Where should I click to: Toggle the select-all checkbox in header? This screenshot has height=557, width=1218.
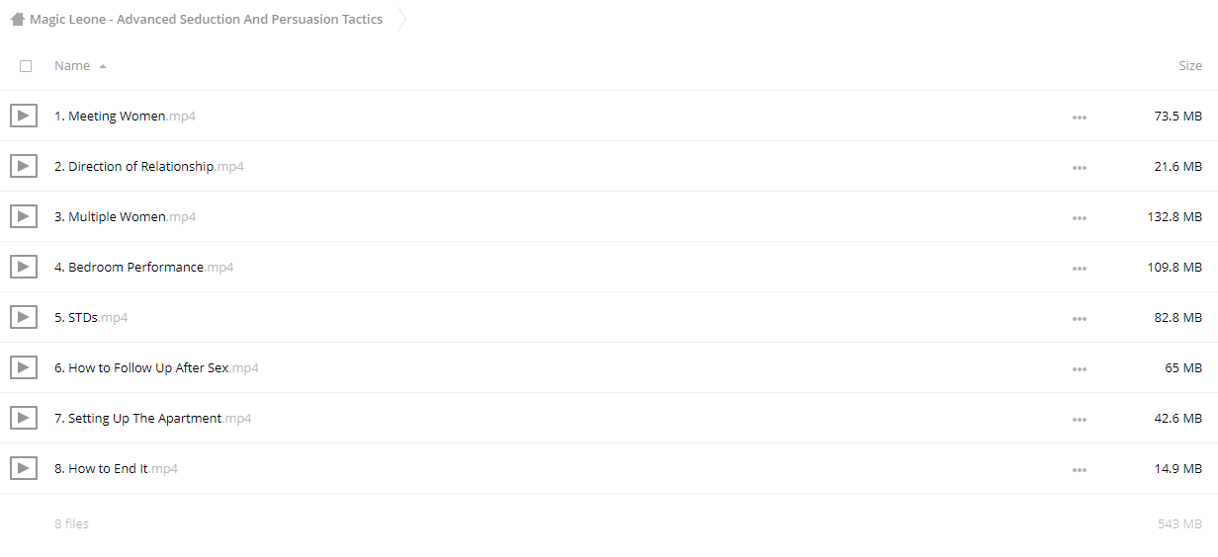click(x=26, y=66)
